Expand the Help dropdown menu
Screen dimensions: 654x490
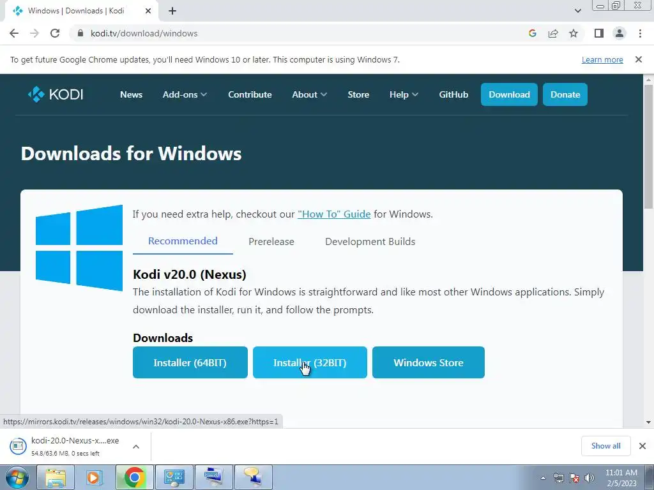pos(404,94)
